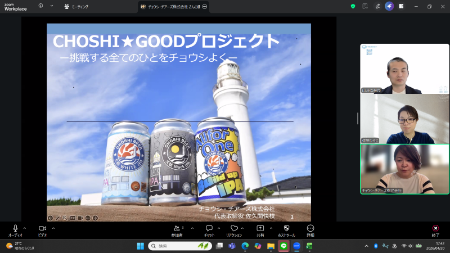Screen dimensions: 450x253
Task: Open LINE from the Windows taskbar
Action: tap(283, 246)
